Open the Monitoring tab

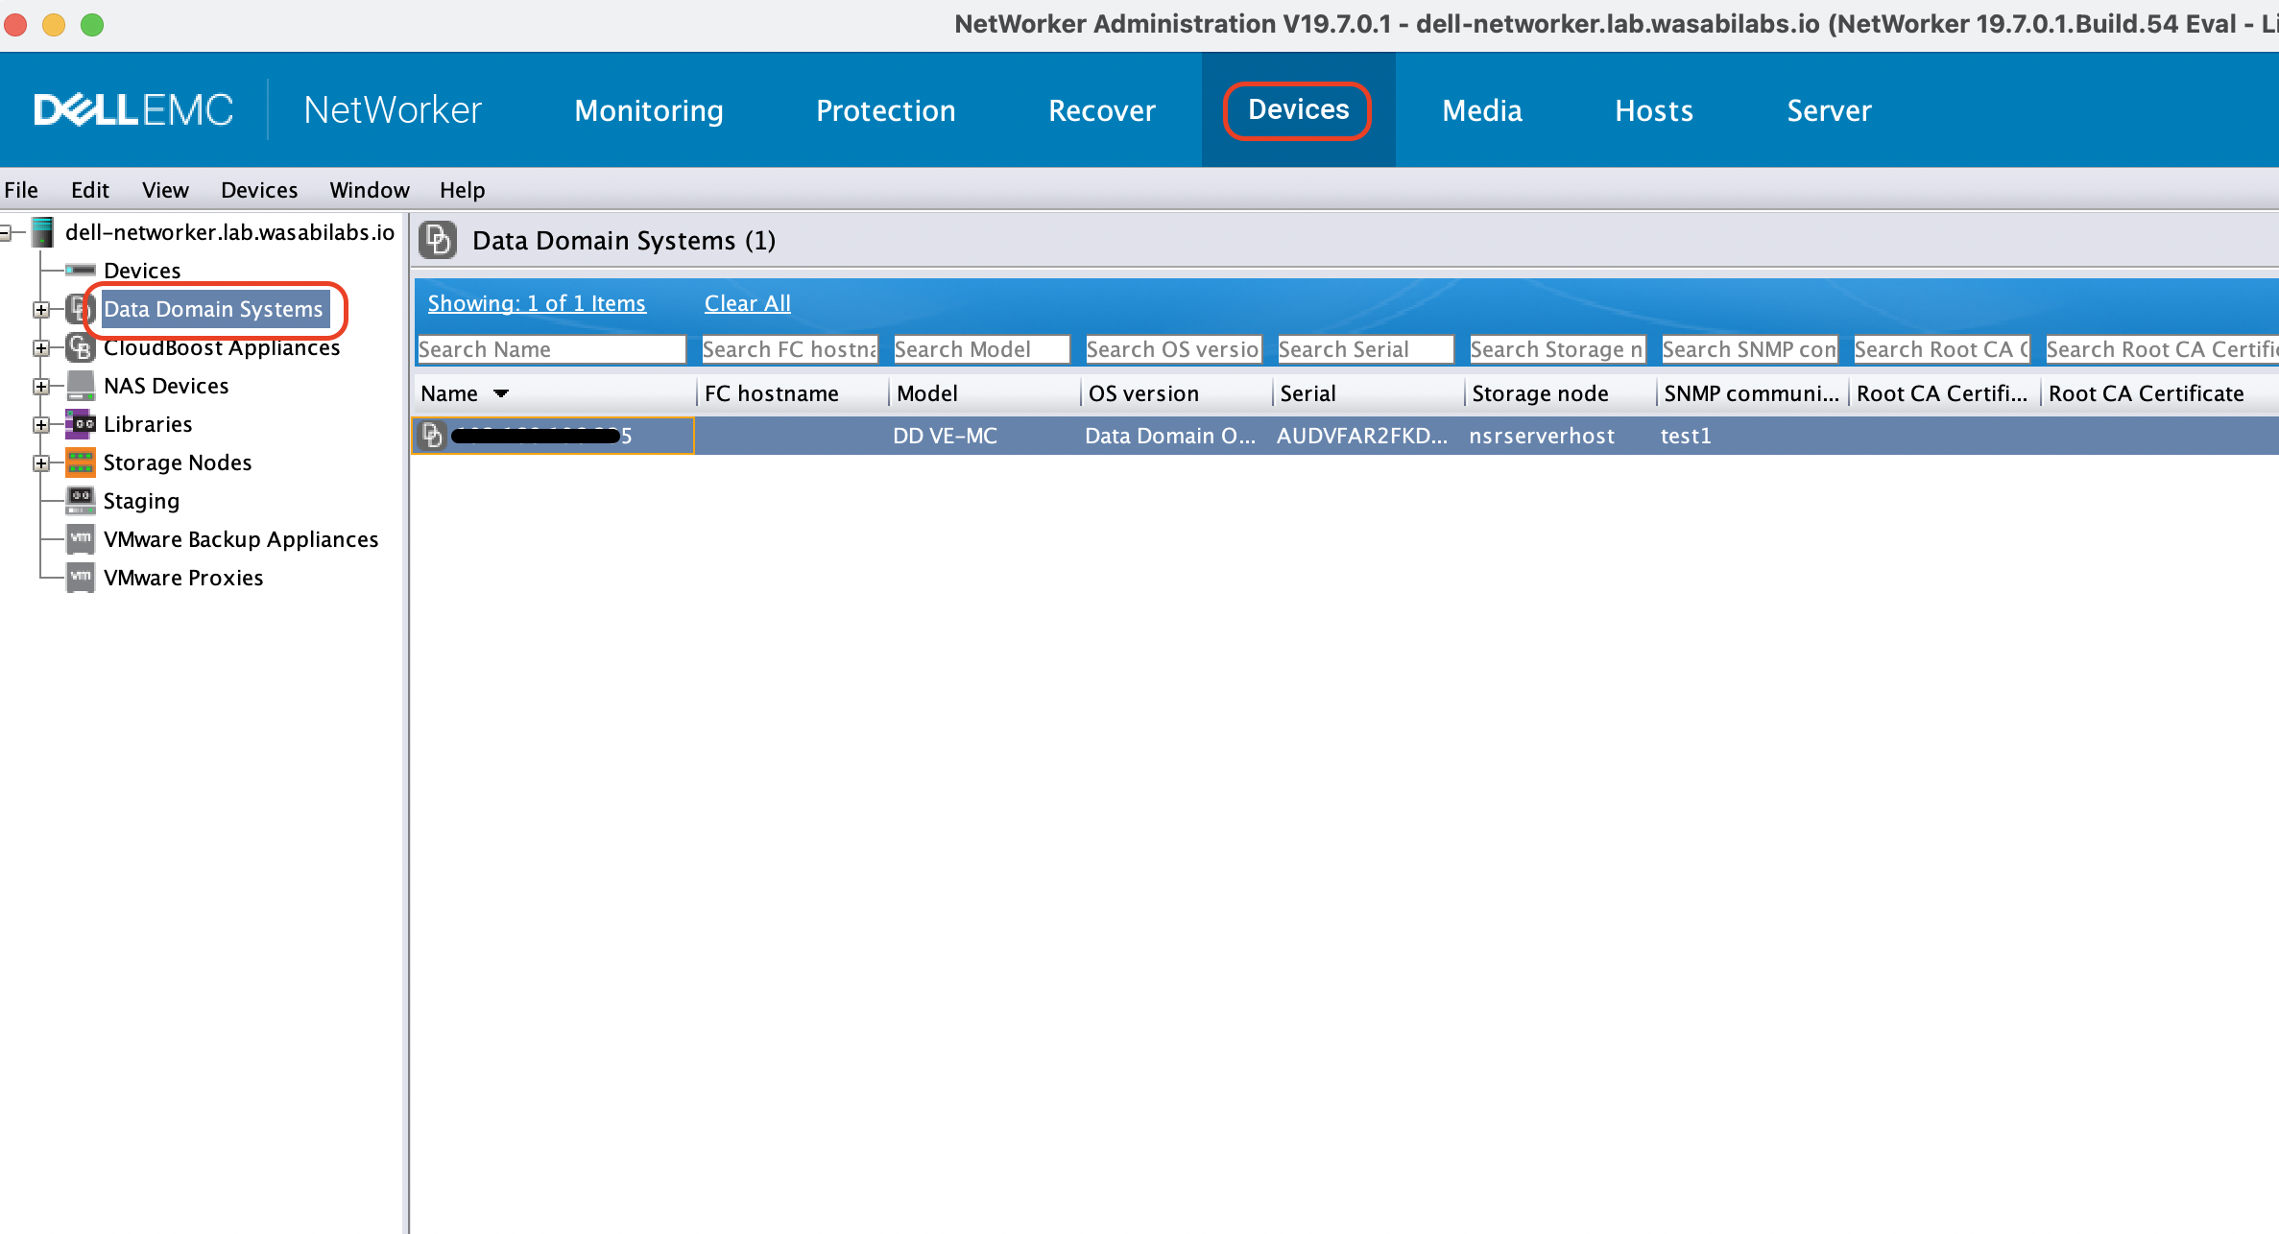(649, 110)
